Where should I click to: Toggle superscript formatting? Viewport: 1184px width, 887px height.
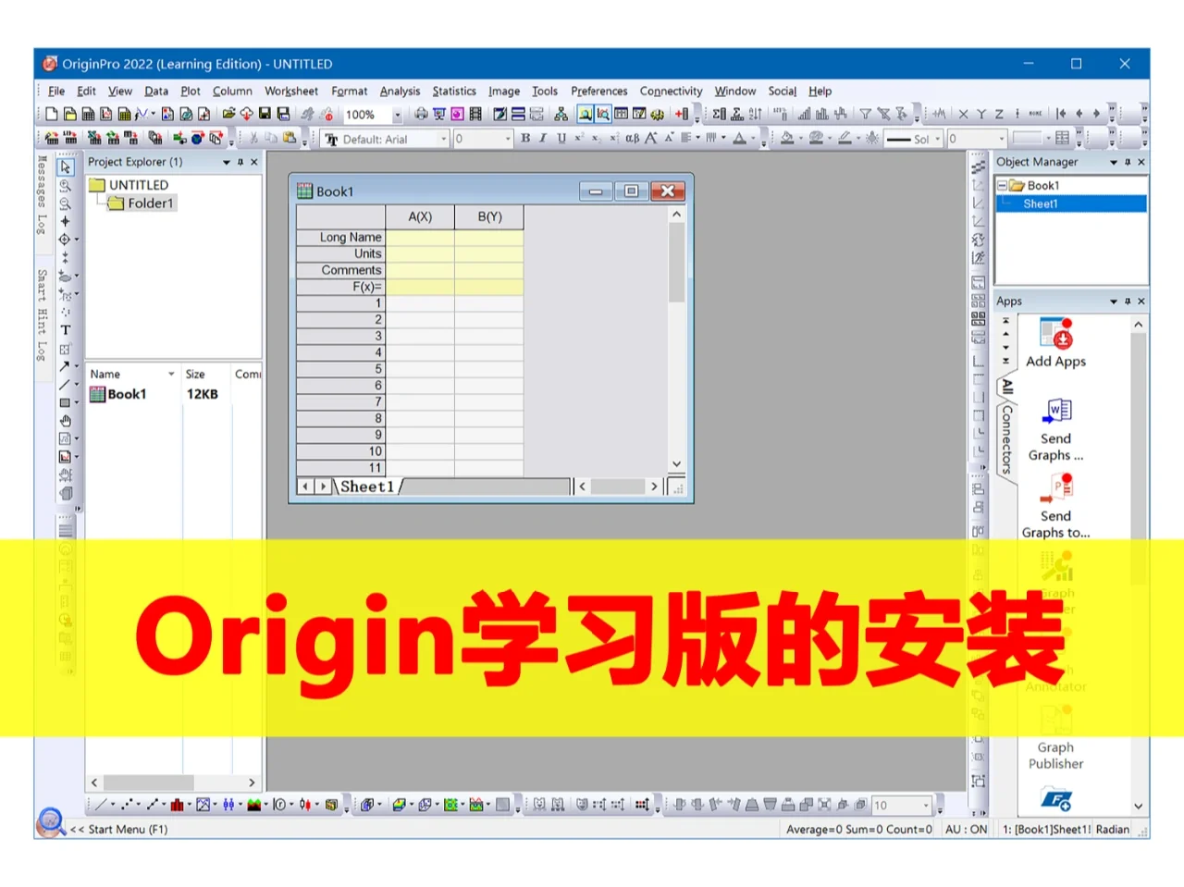pyautogui.click(x=579, y=139)
